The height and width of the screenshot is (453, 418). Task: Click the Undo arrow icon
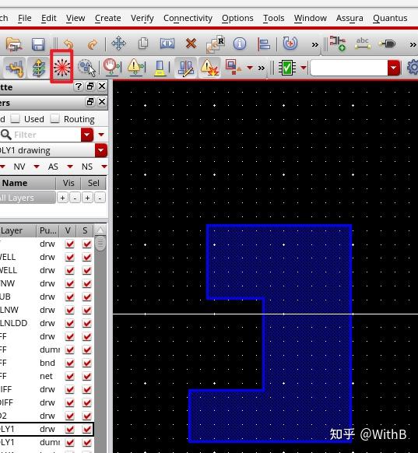[68, 44]
